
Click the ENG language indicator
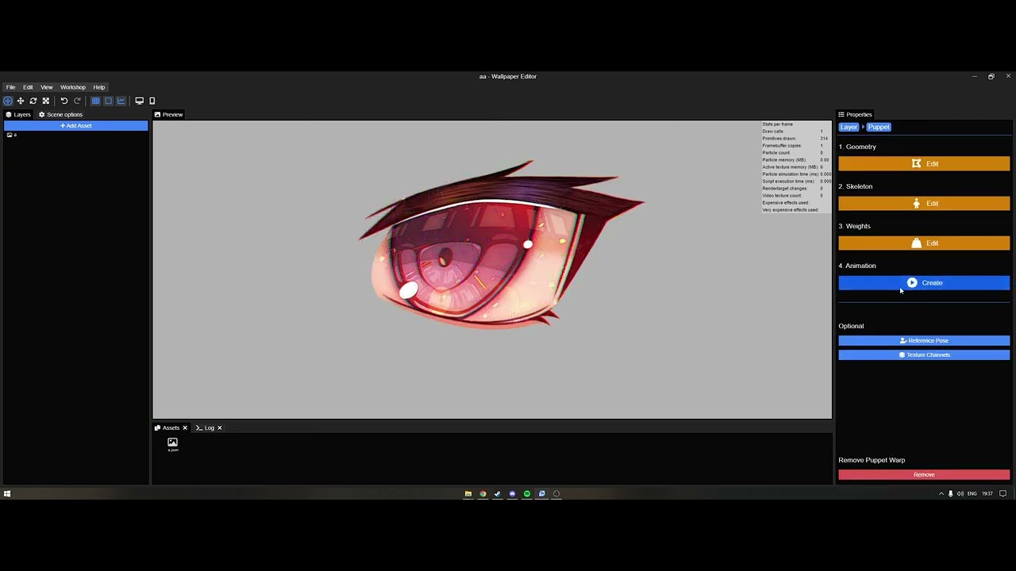point(972,493)
